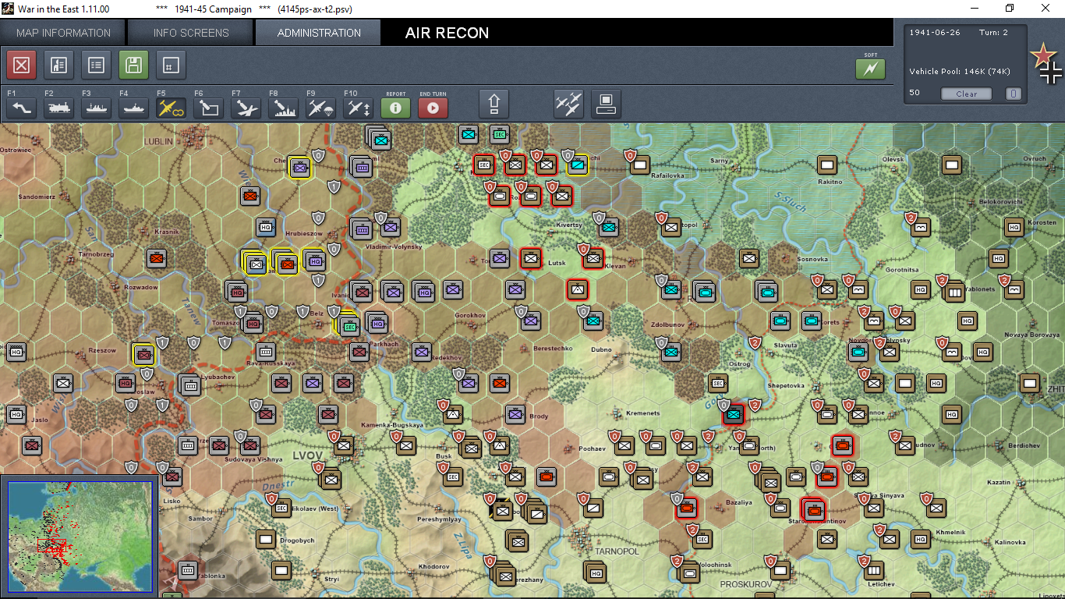The width and height of the screenshot is (1065, 599).
Task: Select F6 bomb unit mode
Action: pos(208,108)
